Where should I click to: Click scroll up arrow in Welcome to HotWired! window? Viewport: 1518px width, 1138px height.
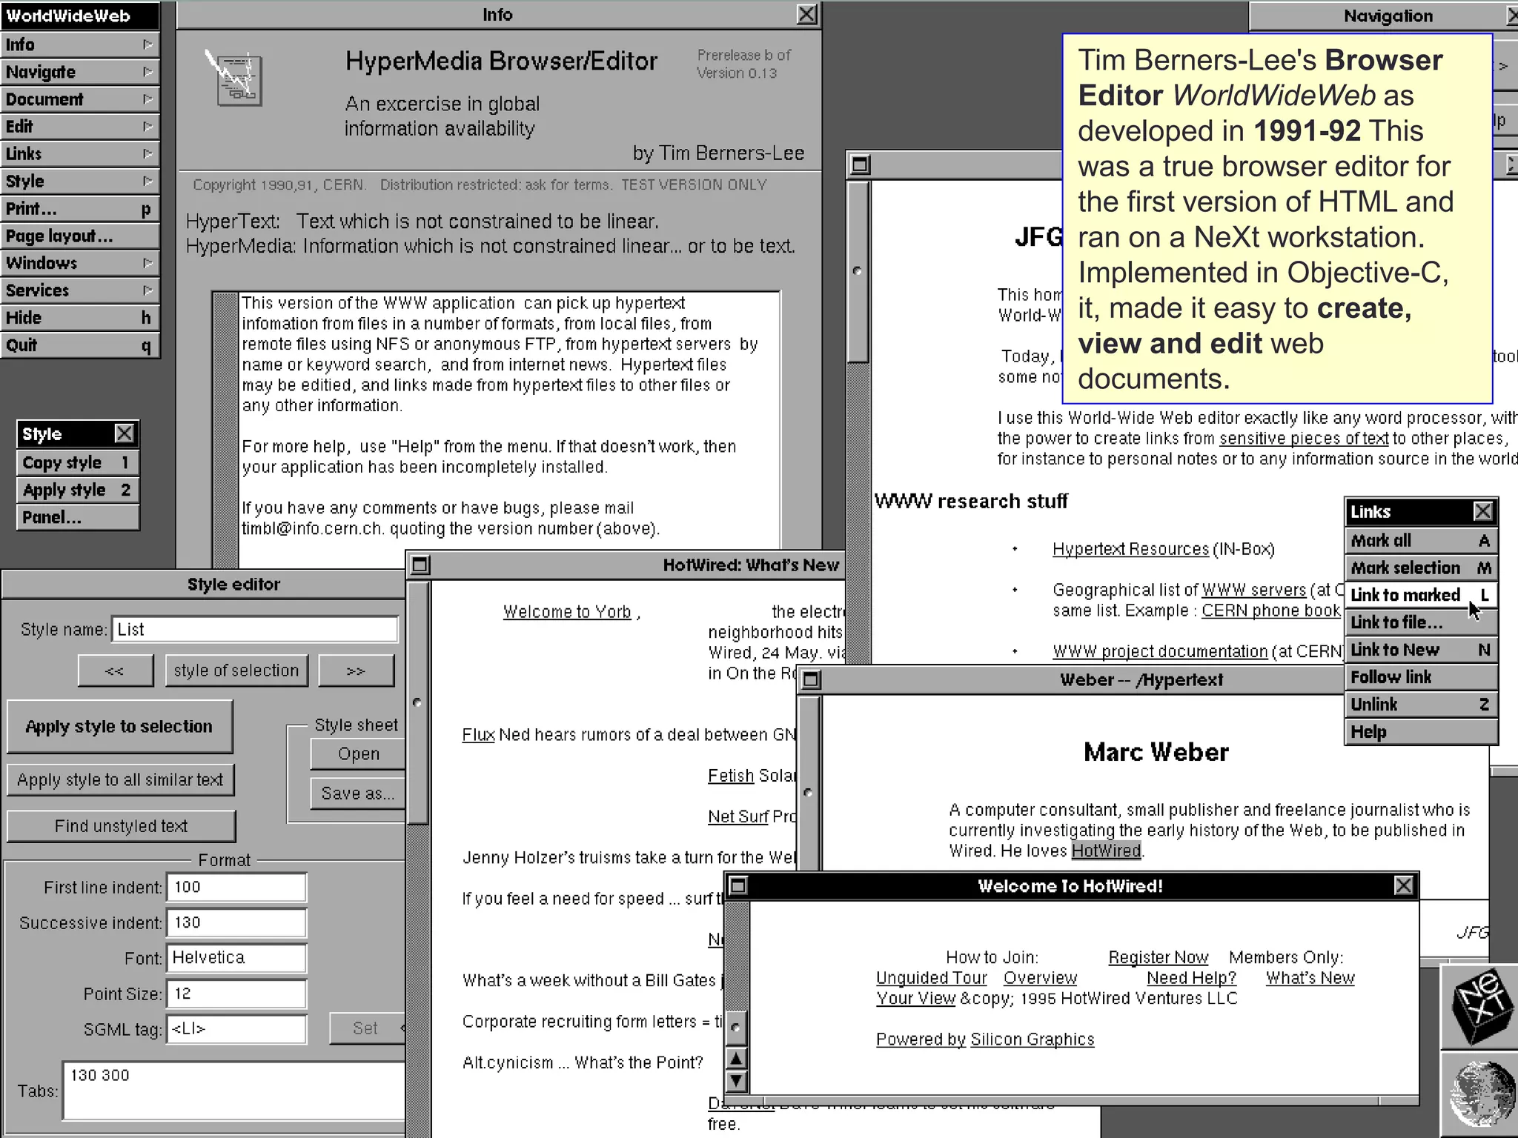click(735, 1059)
